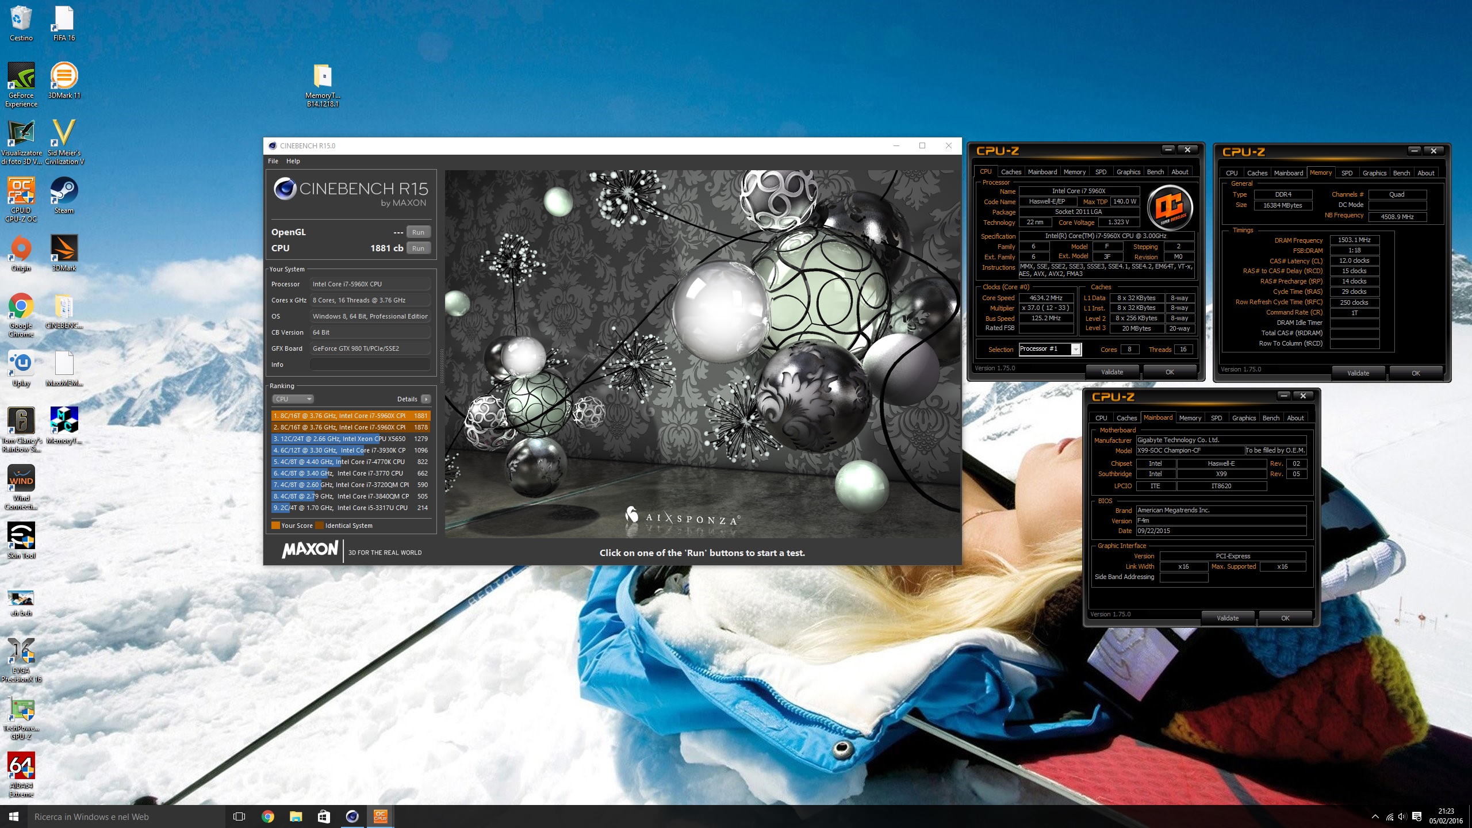Launch TechPowerUp GPU-Z shortcut

click(21, 717)
